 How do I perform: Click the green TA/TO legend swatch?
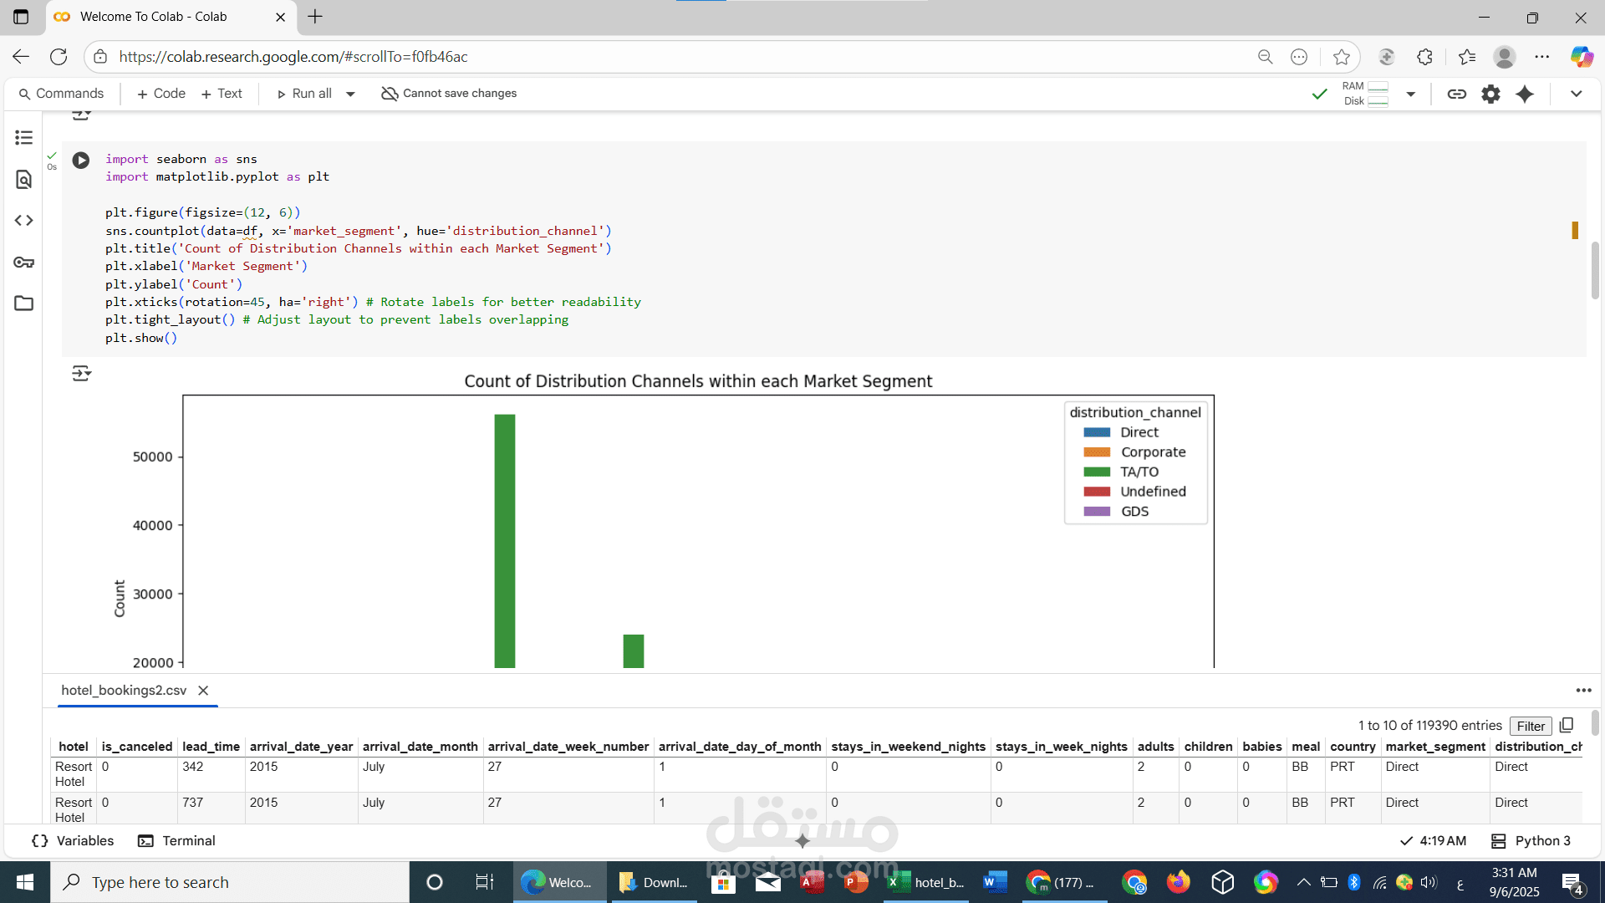[1097, 472]
